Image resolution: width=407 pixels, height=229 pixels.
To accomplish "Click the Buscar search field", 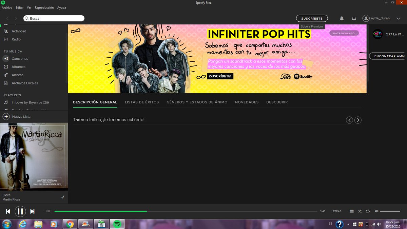I will 54,18.
